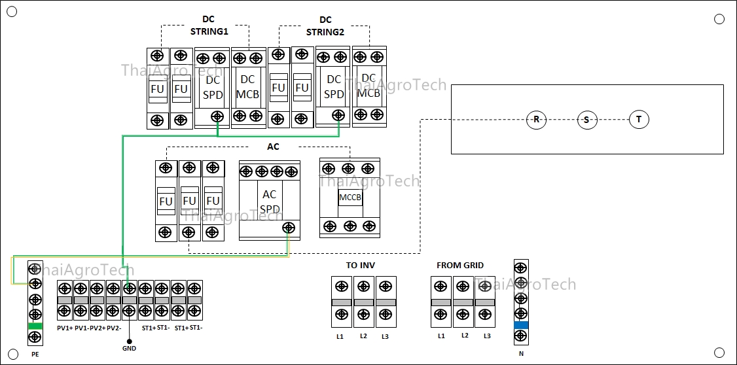The width and height of the screenshot is (737, 365).
Task: Click the PV1+ terminal block
Action: point(64,300)
